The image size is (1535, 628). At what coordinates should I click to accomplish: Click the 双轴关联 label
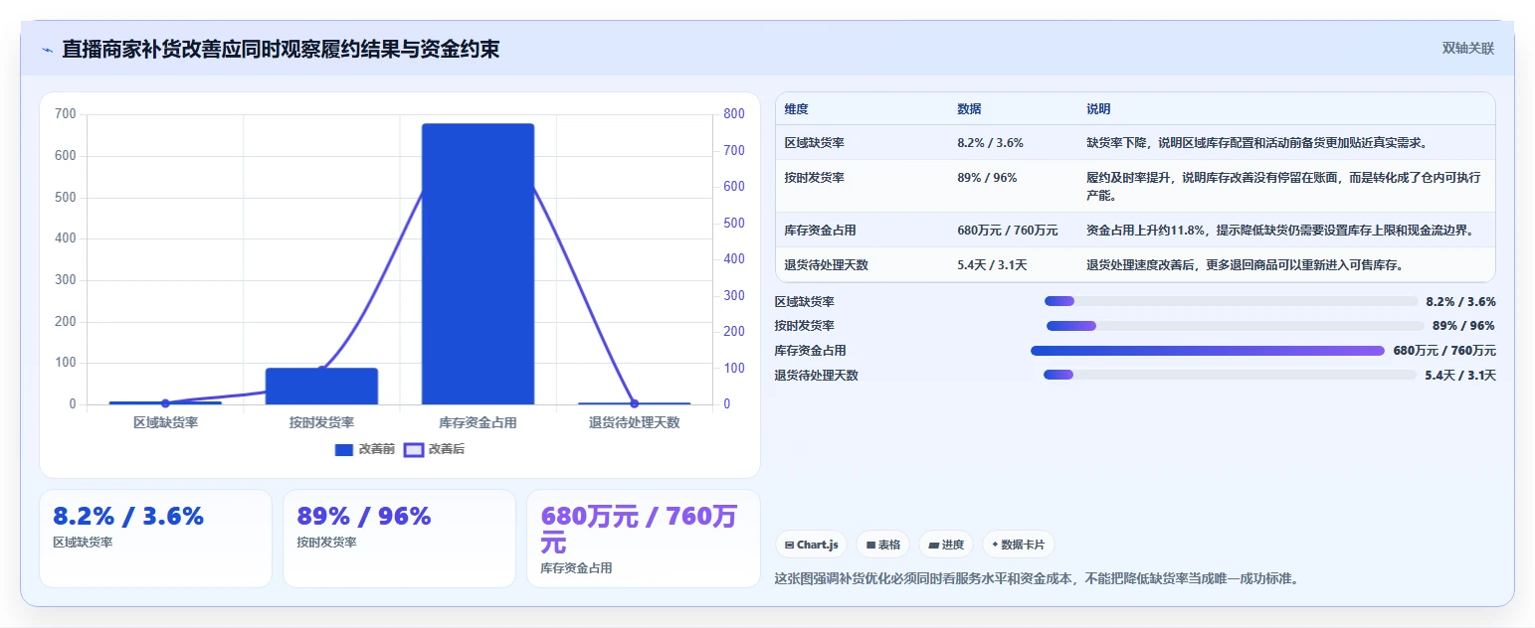point(1468,49)
